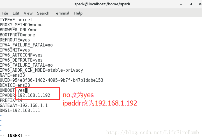Click the IPV6INIT=yes line
Screen dimensions: 202x138
pos(15,50)
